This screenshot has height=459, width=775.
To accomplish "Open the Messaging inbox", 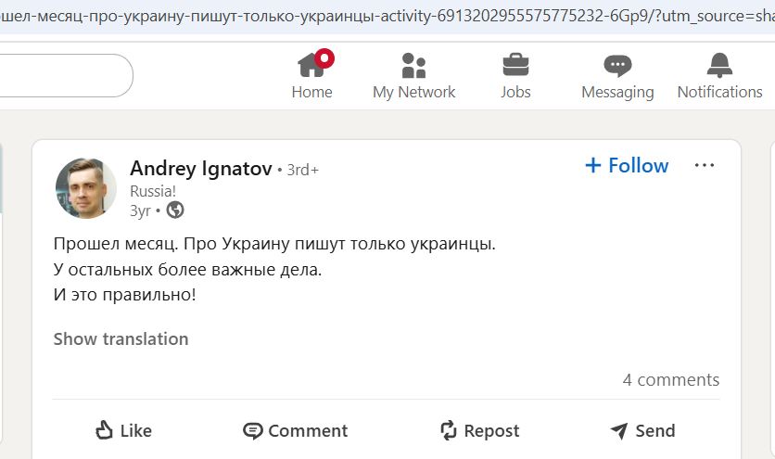I will pos(617,75).
